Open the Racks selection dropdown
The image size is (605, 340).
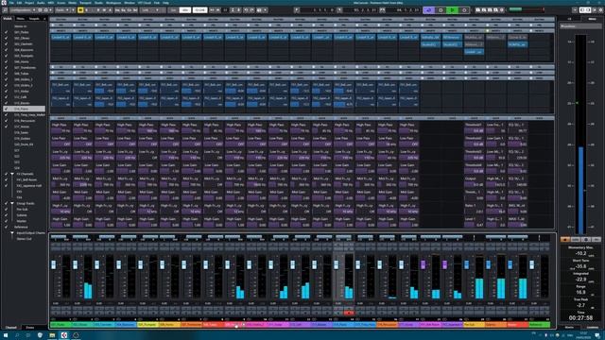(x=61, y=10)
